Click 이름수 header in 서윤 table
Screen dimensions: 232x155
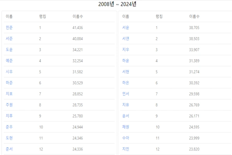194,16
